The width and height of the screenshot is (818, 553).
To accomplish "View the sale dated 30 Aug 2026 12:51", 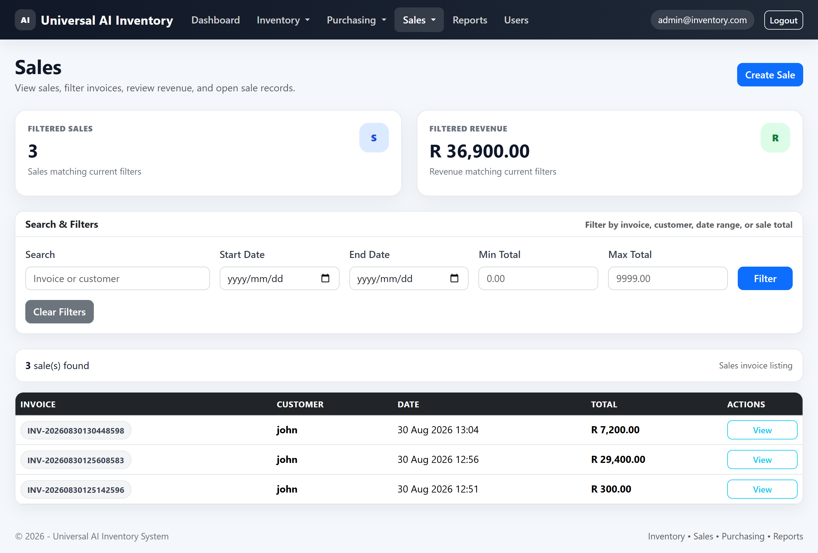I will [762, 489].
